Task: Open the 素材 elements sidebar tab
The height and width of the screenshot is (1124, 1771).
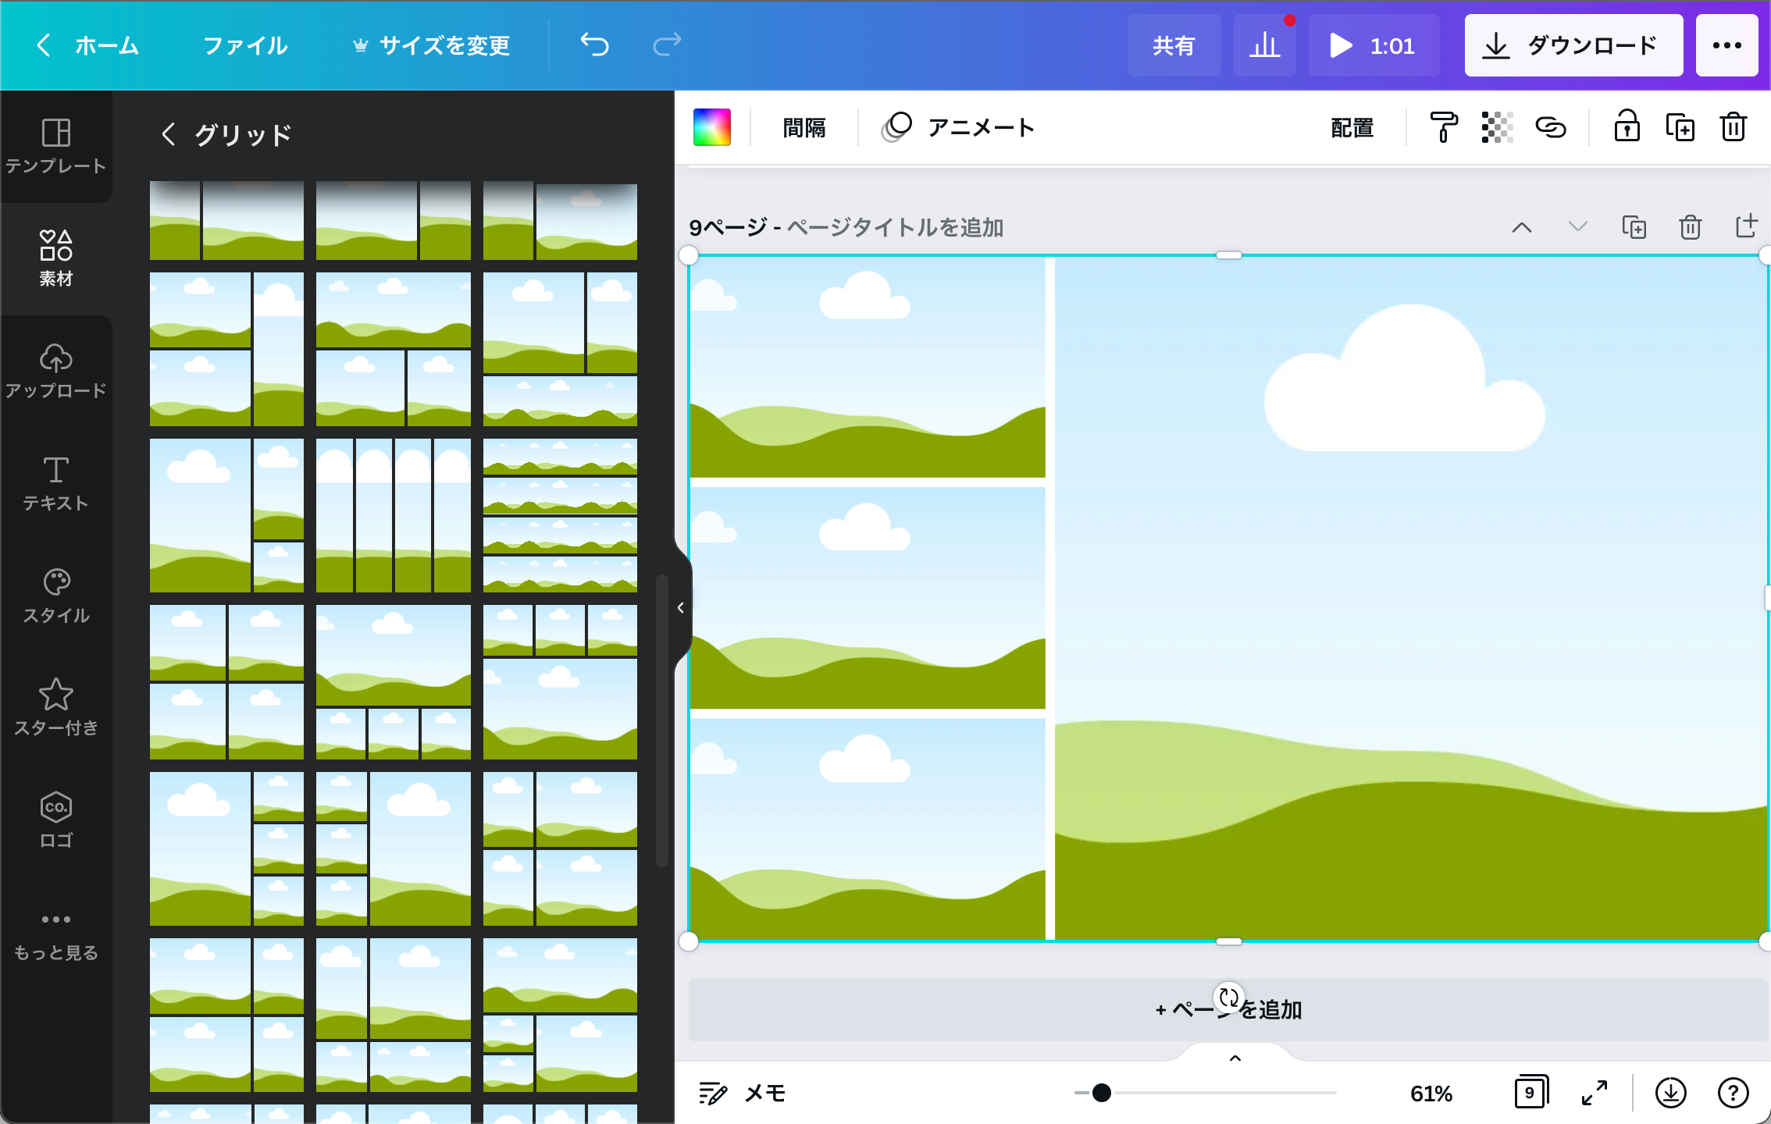Action: tap(56, 258)
